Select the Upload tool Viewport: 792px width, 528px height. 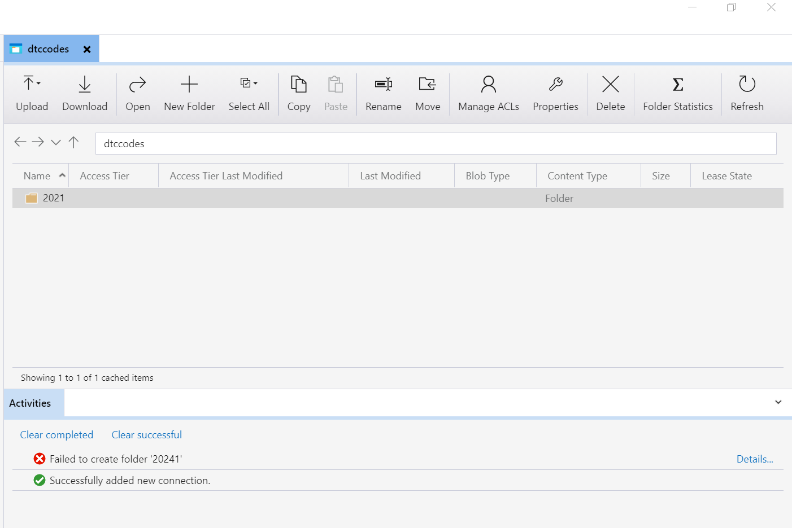[x=32, y=93]
